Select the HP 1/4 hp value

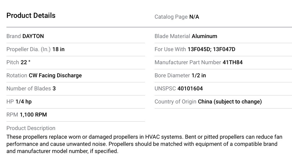point(24,101)
